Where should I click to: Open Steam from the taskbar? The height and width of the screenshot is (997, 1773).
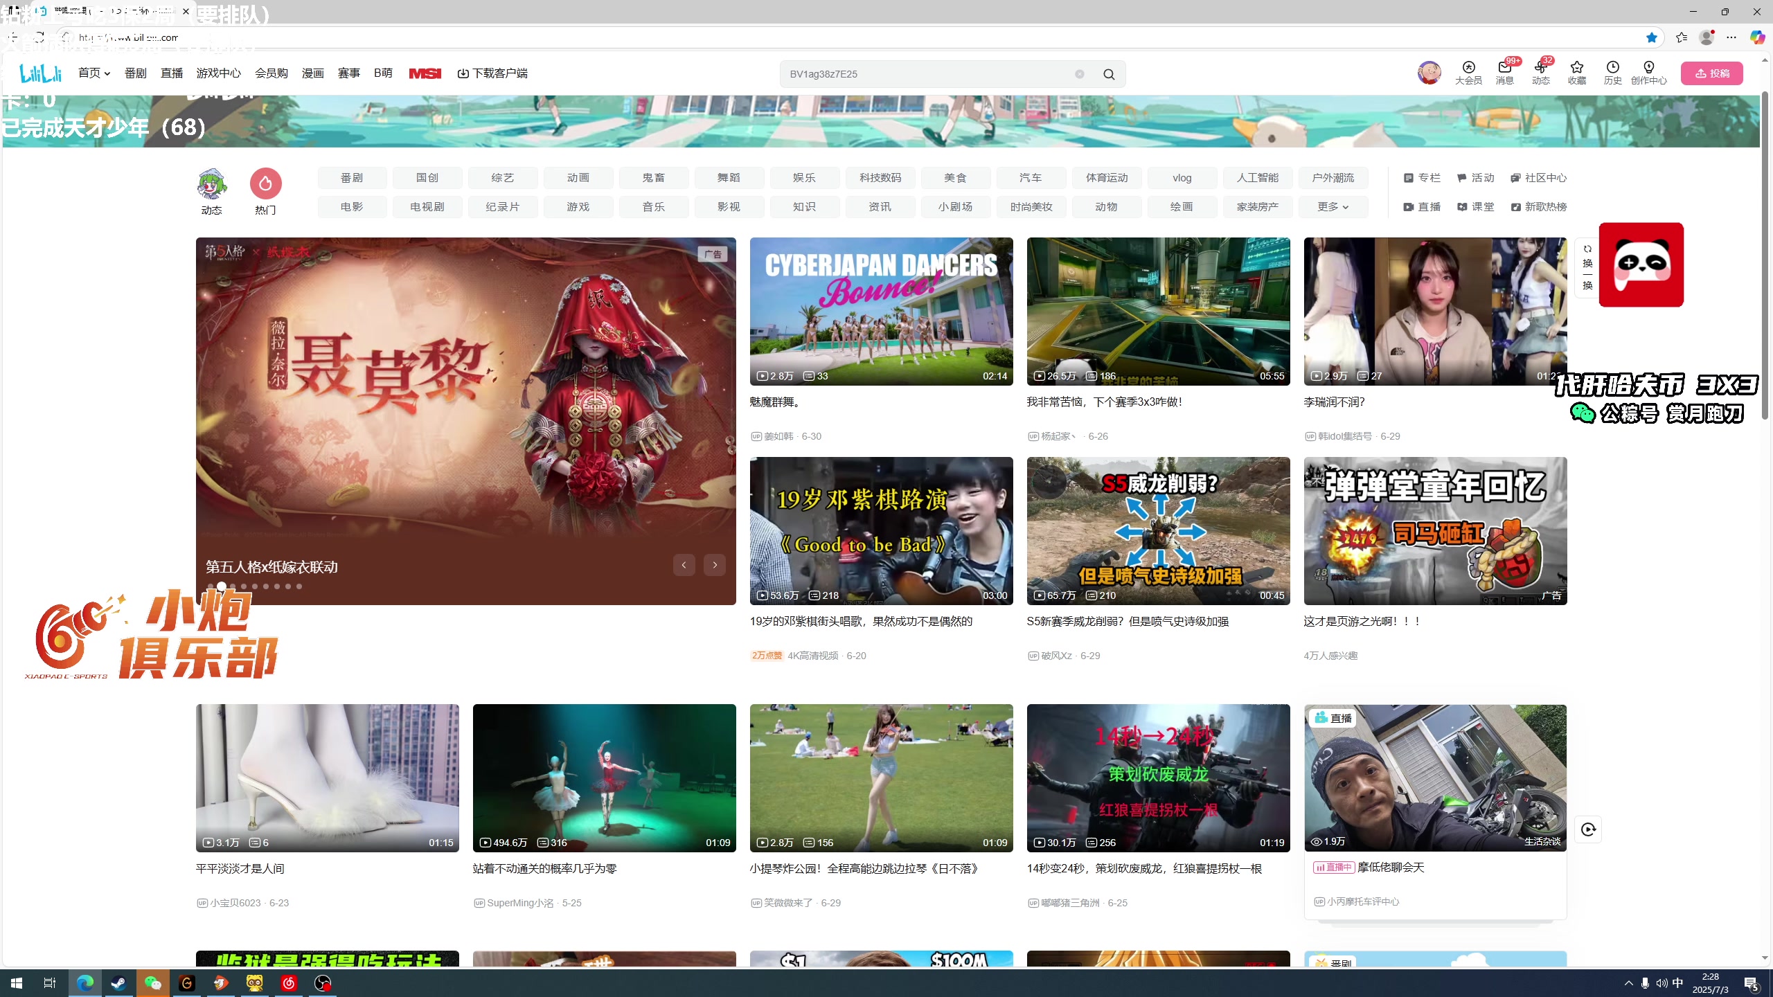(x=118, y=983)
